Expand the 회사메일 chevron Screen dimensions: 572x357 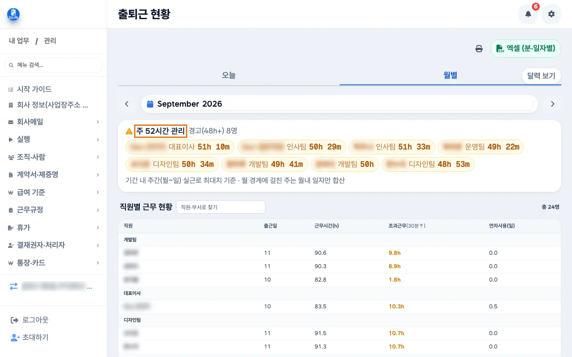pos(97,122)
